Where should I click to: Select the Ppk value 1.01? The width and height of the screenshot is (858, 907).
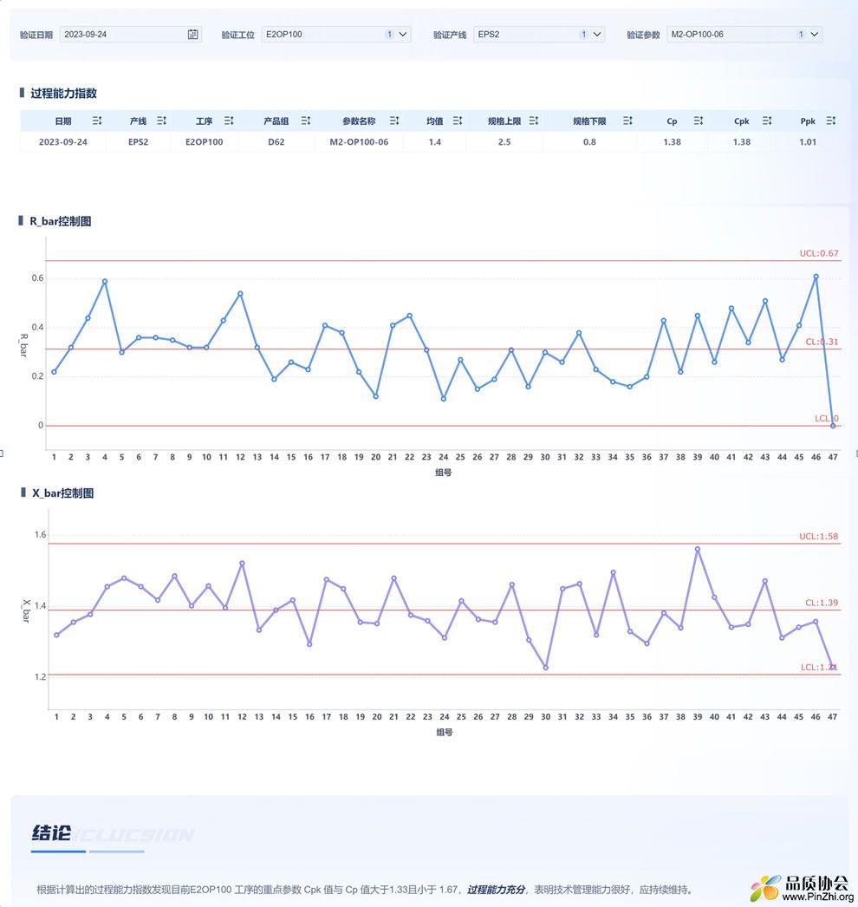click(808, 141)
